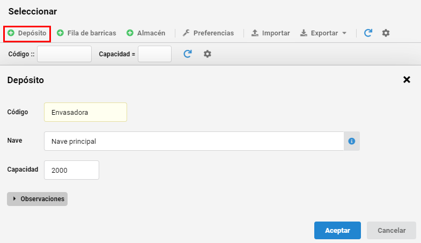Expand the Observaciones section

pyautogui.click(x=38, y=199)
